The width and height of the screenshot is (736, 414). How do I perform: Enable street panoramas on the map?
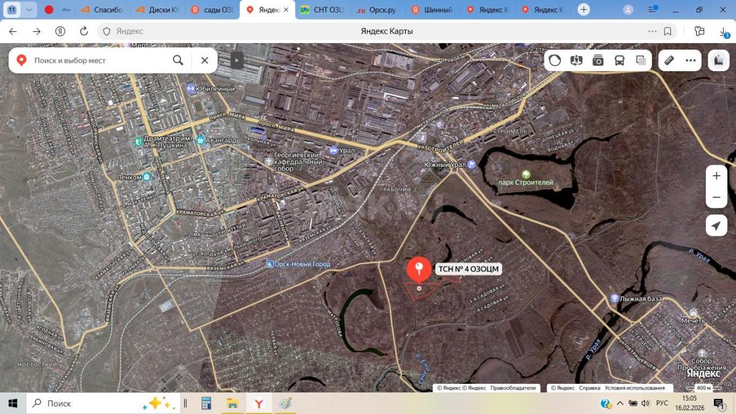click(x=576, y=60)
